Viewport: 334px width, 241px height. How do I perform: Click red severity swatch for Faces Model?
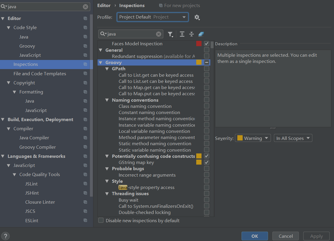[199, 44]
